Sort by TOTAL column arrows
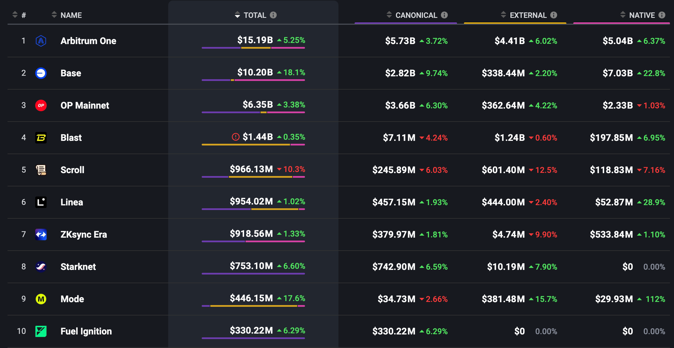The width and height of the screenshot is (674, 348). pos(237,15)
